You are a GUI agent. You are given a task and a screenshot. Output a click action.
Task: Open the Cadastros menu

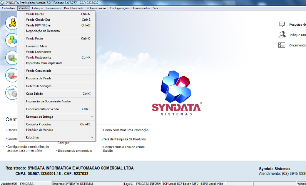8,8
